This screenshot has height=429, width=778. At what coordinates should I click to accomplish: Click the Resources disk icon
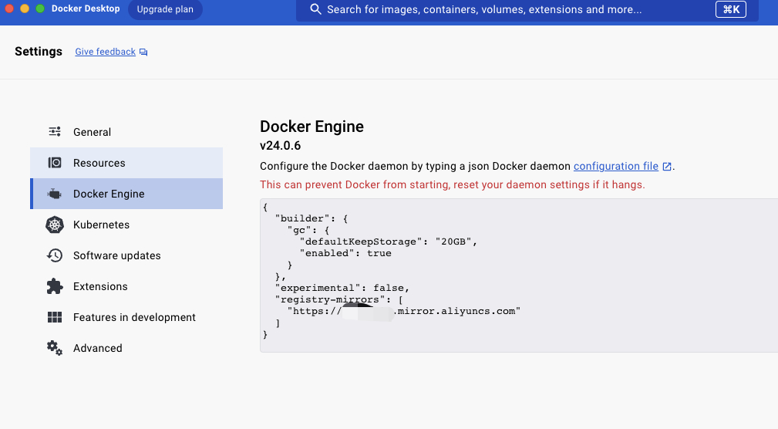55,162
